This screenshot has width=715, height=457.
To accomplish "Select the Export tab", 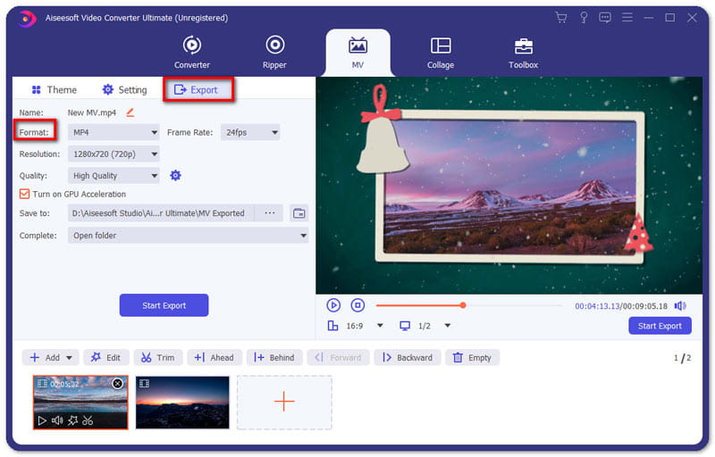I will [x=197, y=89].
